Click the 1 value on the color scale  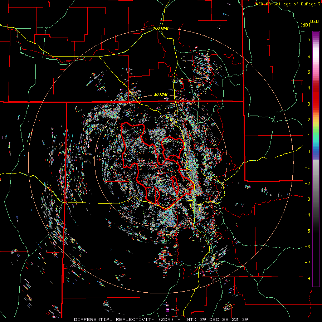coord(309,136)
